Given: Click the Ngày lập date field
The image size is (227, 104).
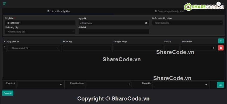Looking at the screenshot, I should (x=114, y=23).
